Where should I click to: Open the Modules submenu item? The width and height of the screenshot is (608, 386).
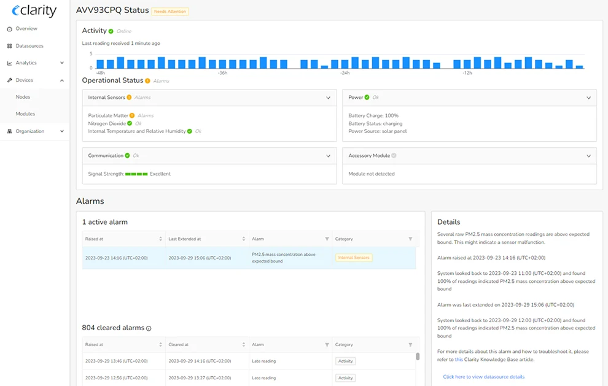(x=25, y=114)
